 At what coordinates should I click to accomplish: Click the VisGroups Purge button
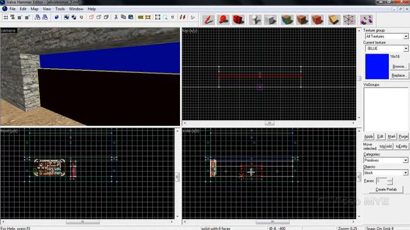click(403, 136)
